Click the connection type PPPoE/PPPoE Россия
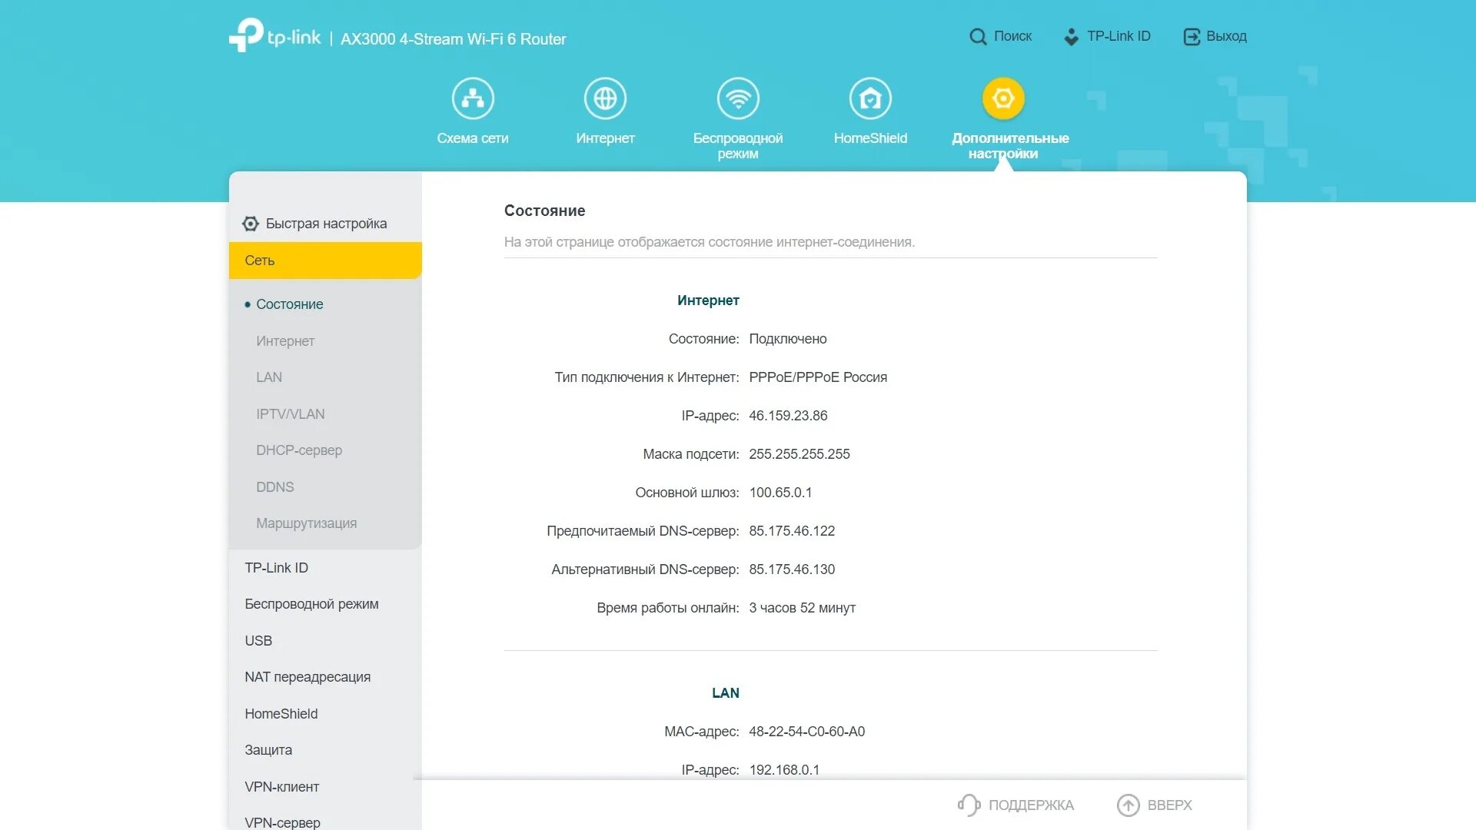Screen dimensions: 1476x830 pyautogui.click(x=818, y=377)
